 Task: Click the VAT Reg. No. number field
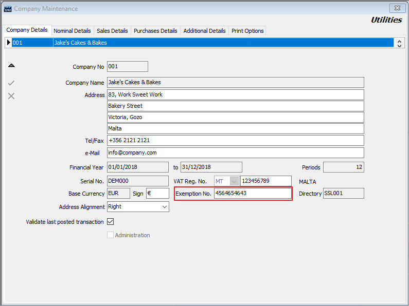[x=266, y=181]
